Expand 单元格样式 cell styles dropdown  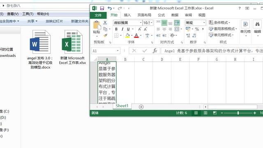point(221,35)
